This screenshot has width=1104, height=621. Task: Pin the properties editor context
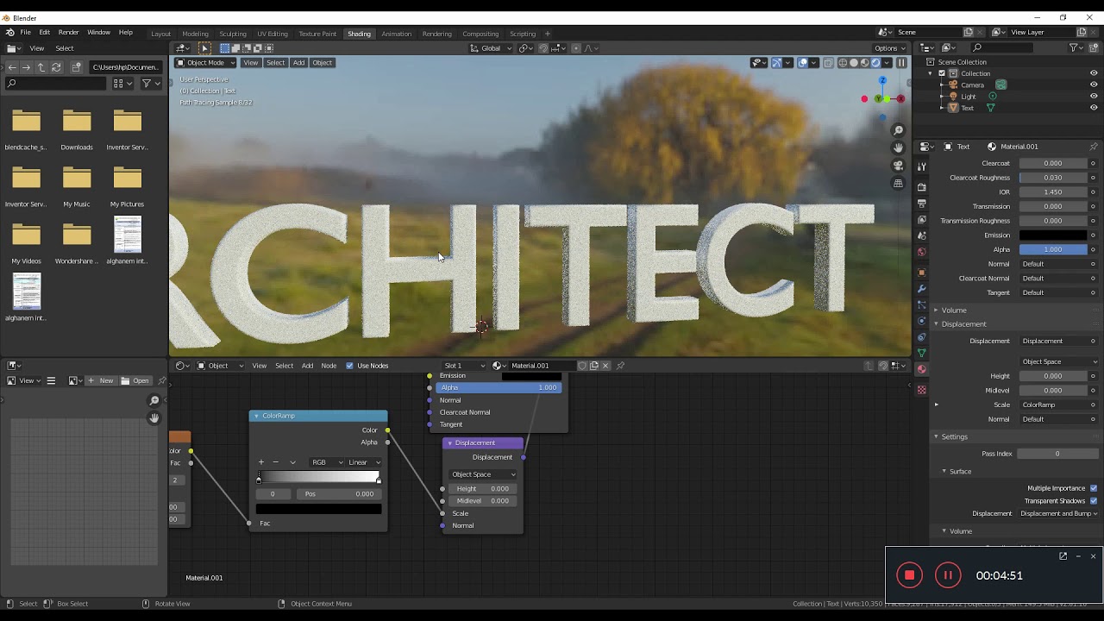tap(1094, 147)
